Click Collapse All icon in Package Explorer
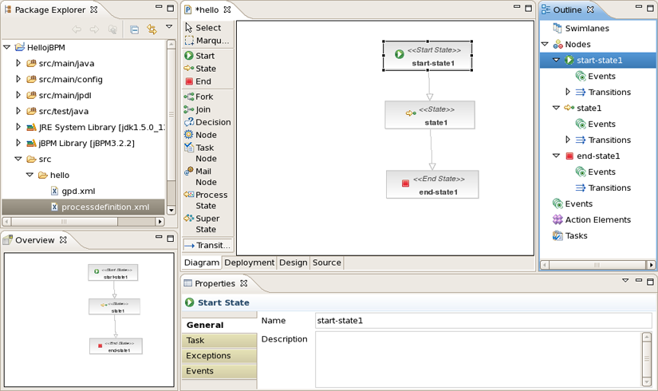 134,30
